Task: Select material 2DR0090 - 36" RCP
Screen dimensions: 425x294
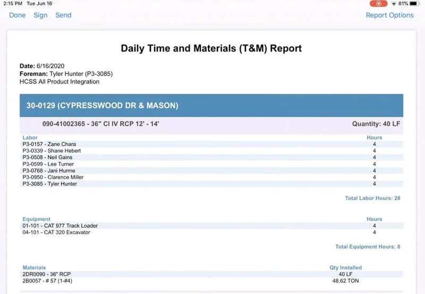Action: 211,274
